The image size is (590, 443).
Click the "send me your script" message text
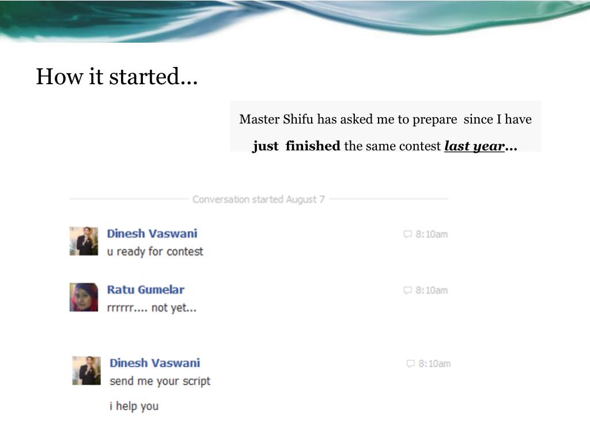click(x=160, y=381)
